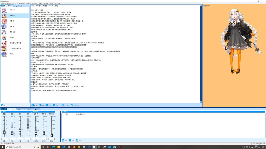Open the 単語 tuning tab

click(36, 110)
